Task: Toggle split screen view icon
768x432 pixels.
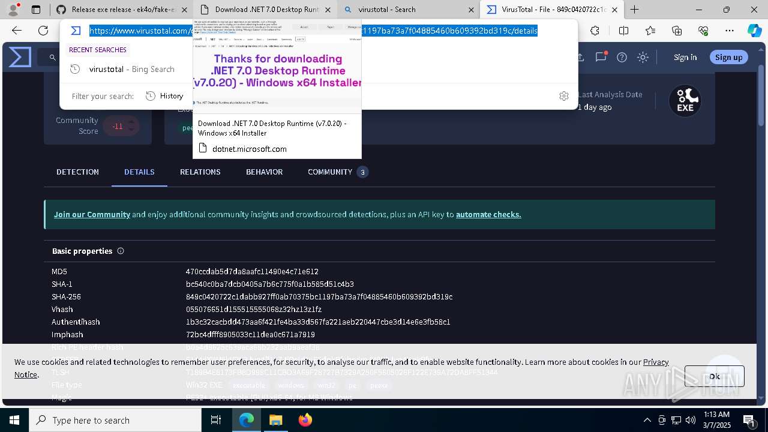Action: [623, 31]
